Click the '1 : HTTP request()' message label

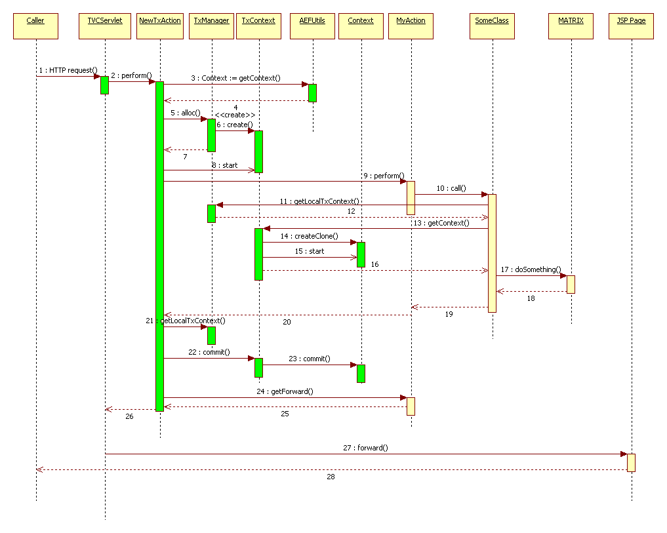[x=68, y=70]
